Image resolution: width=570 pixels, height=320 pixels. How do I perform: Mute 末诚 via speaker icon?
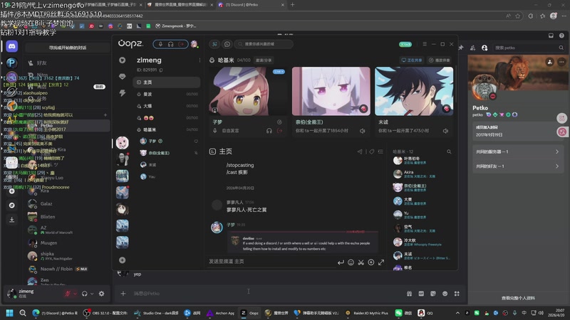click(446, 131)
